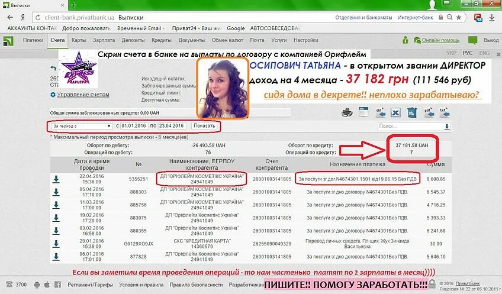Bookmark page with the star icon
The image size is (502, 294).
[458, 17]
